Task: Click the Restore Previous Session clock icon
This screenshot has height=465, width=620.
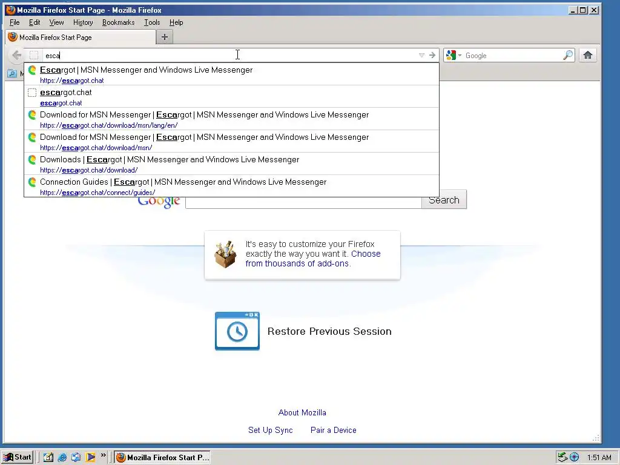Action: coord(237,331)
